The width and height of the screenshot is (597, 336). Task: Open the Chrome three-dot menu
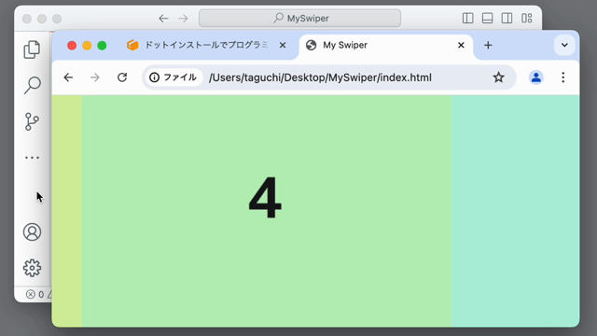tap(563, 77)
